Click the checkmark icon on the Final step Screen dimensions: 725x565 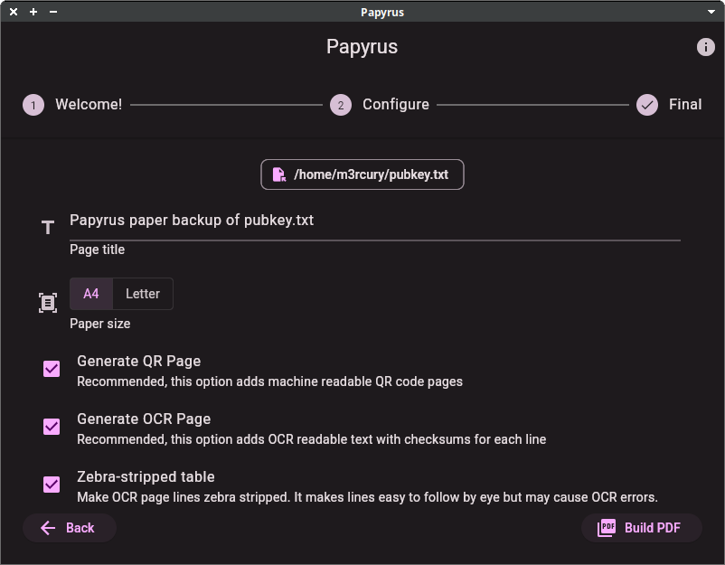[x=647, y=104]
